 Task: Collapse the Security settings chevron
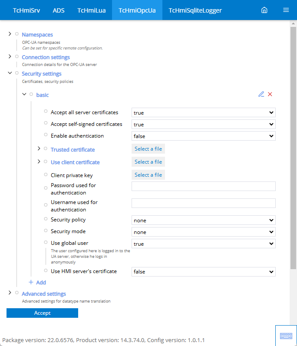(x=10, y=73)
